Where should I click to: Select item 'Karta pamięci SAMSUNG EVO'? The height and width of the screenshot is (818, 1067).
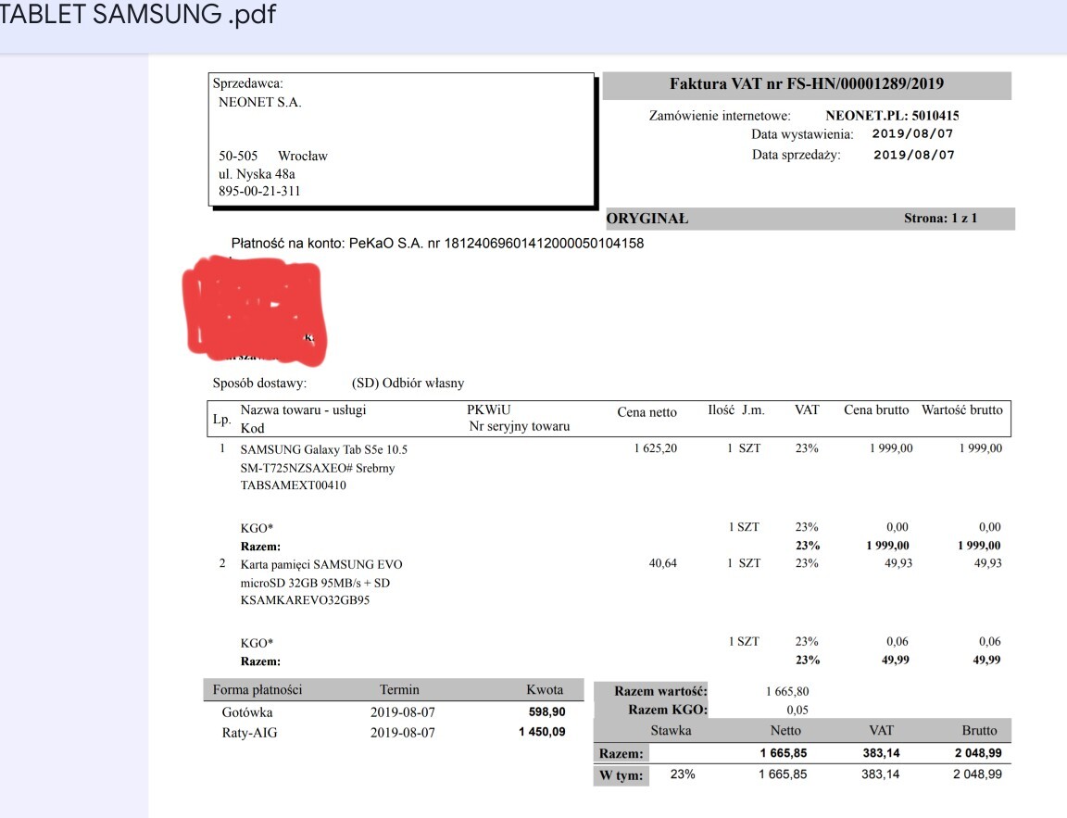pyautogui.click(x=321, y=565)
